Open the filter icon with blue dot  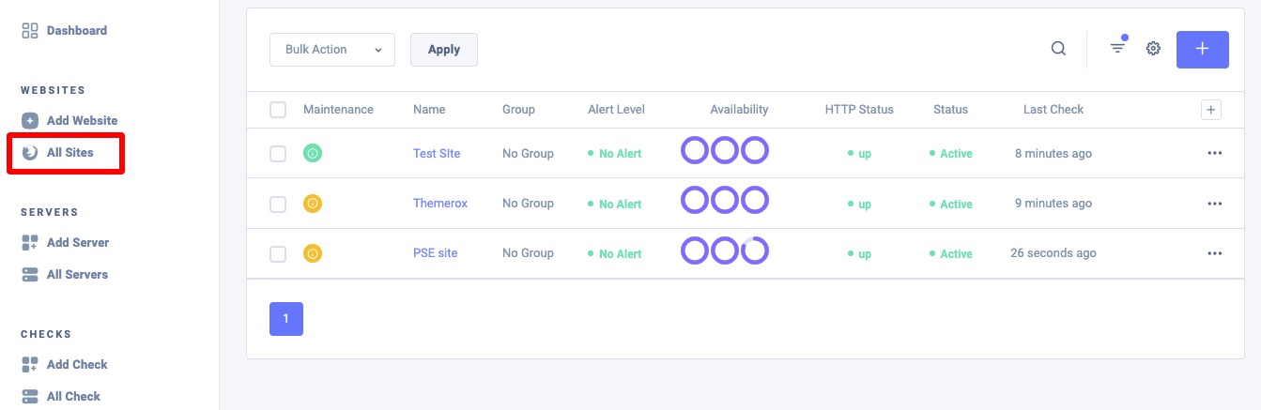(1118, 48)
